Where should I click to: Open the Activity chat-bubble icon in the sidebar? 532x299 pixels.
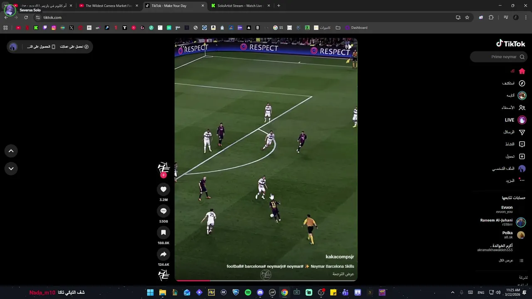pos(522,144)
